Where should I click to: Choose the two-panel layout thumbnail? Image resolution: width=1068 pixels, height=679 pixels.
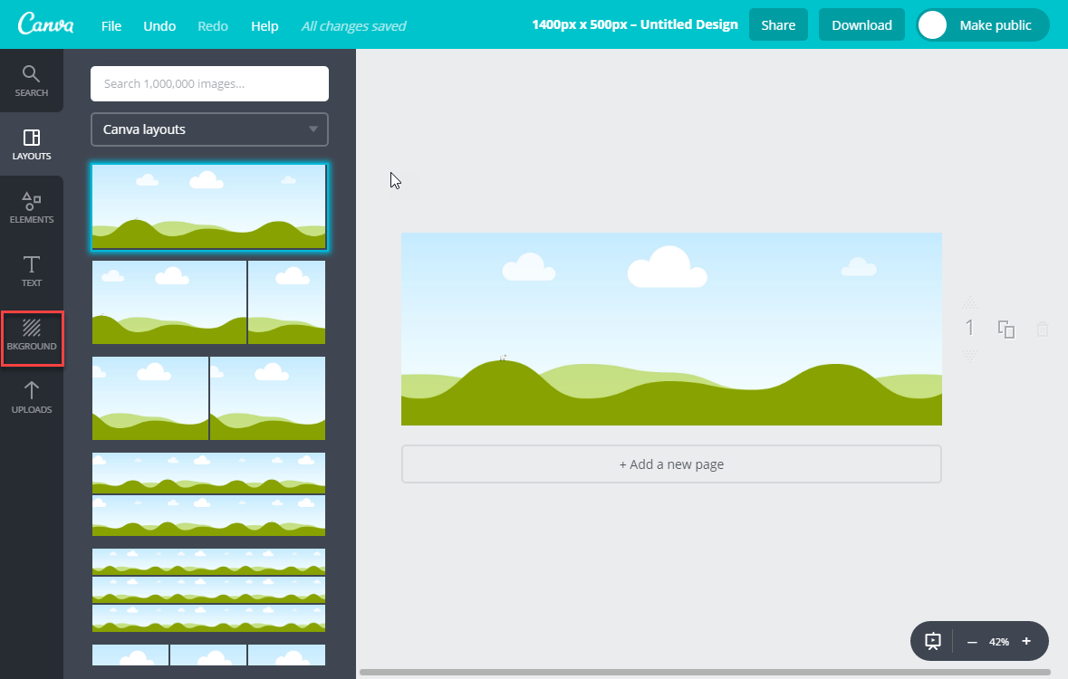pos(208,302)
